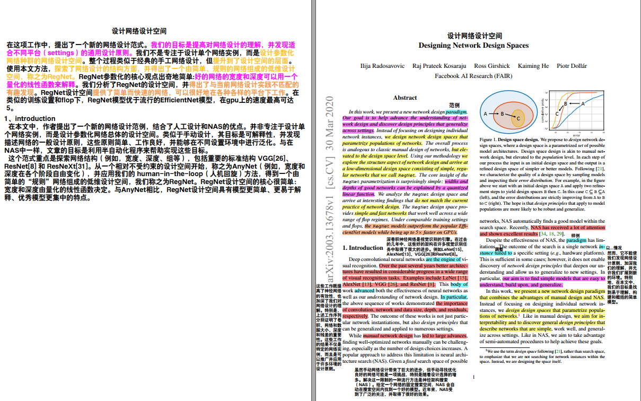The width and height of the screenshot is (641, 401).
Task: Click the bold caption label 'Design space design.'
Action: (520, 139)
